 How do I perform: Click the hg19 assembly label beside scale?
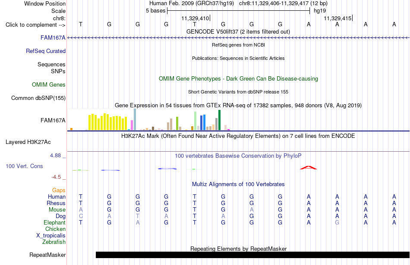[x=320, y=11]
